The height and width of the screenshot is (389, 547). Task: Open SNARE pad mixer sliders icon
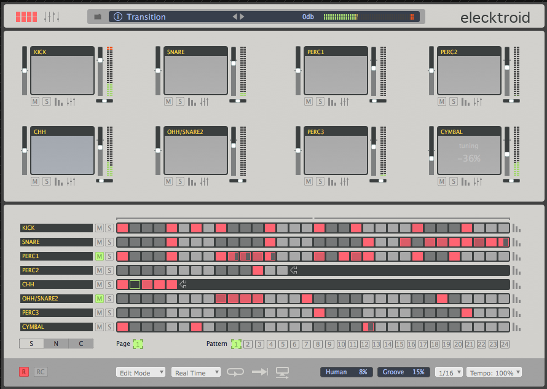coord(204,101)
